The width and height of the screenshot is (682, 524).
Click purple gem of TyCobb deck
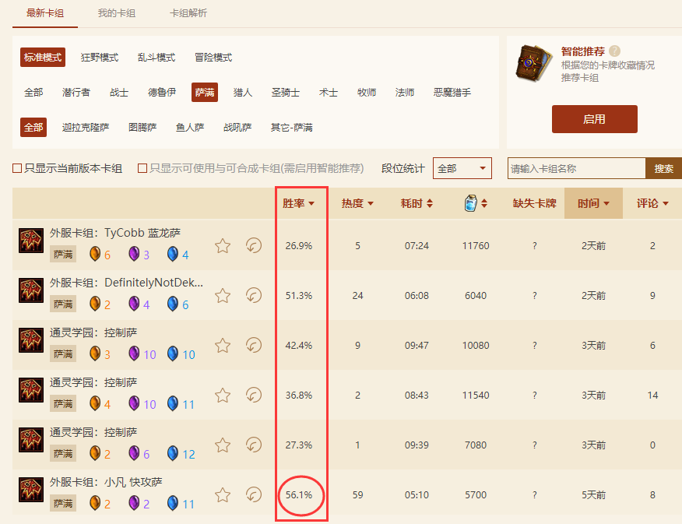[x=134, y=254]
